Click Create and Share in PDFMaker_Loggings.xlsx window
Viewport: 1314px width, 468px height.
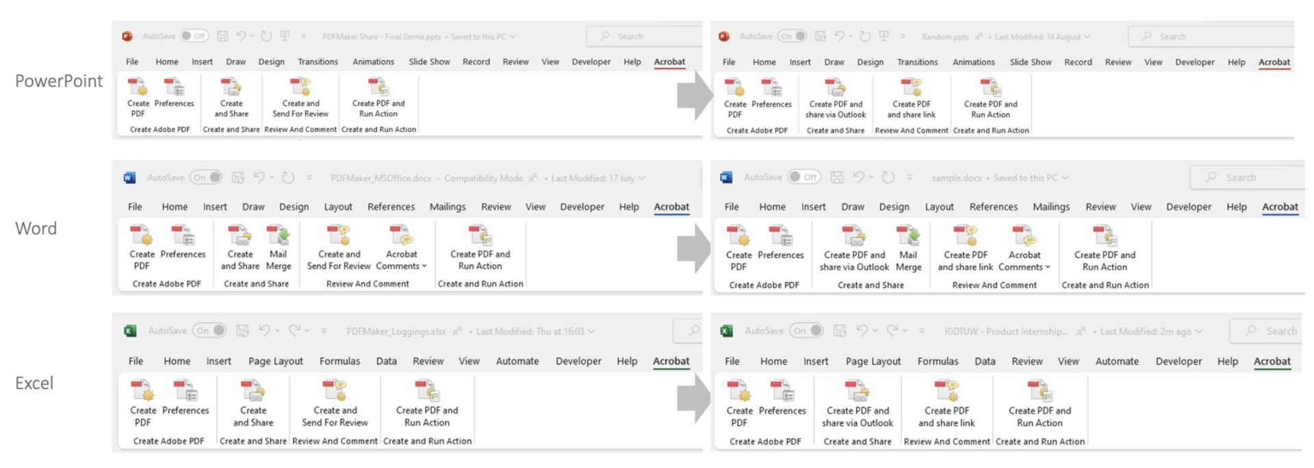(x=253, y=404)
